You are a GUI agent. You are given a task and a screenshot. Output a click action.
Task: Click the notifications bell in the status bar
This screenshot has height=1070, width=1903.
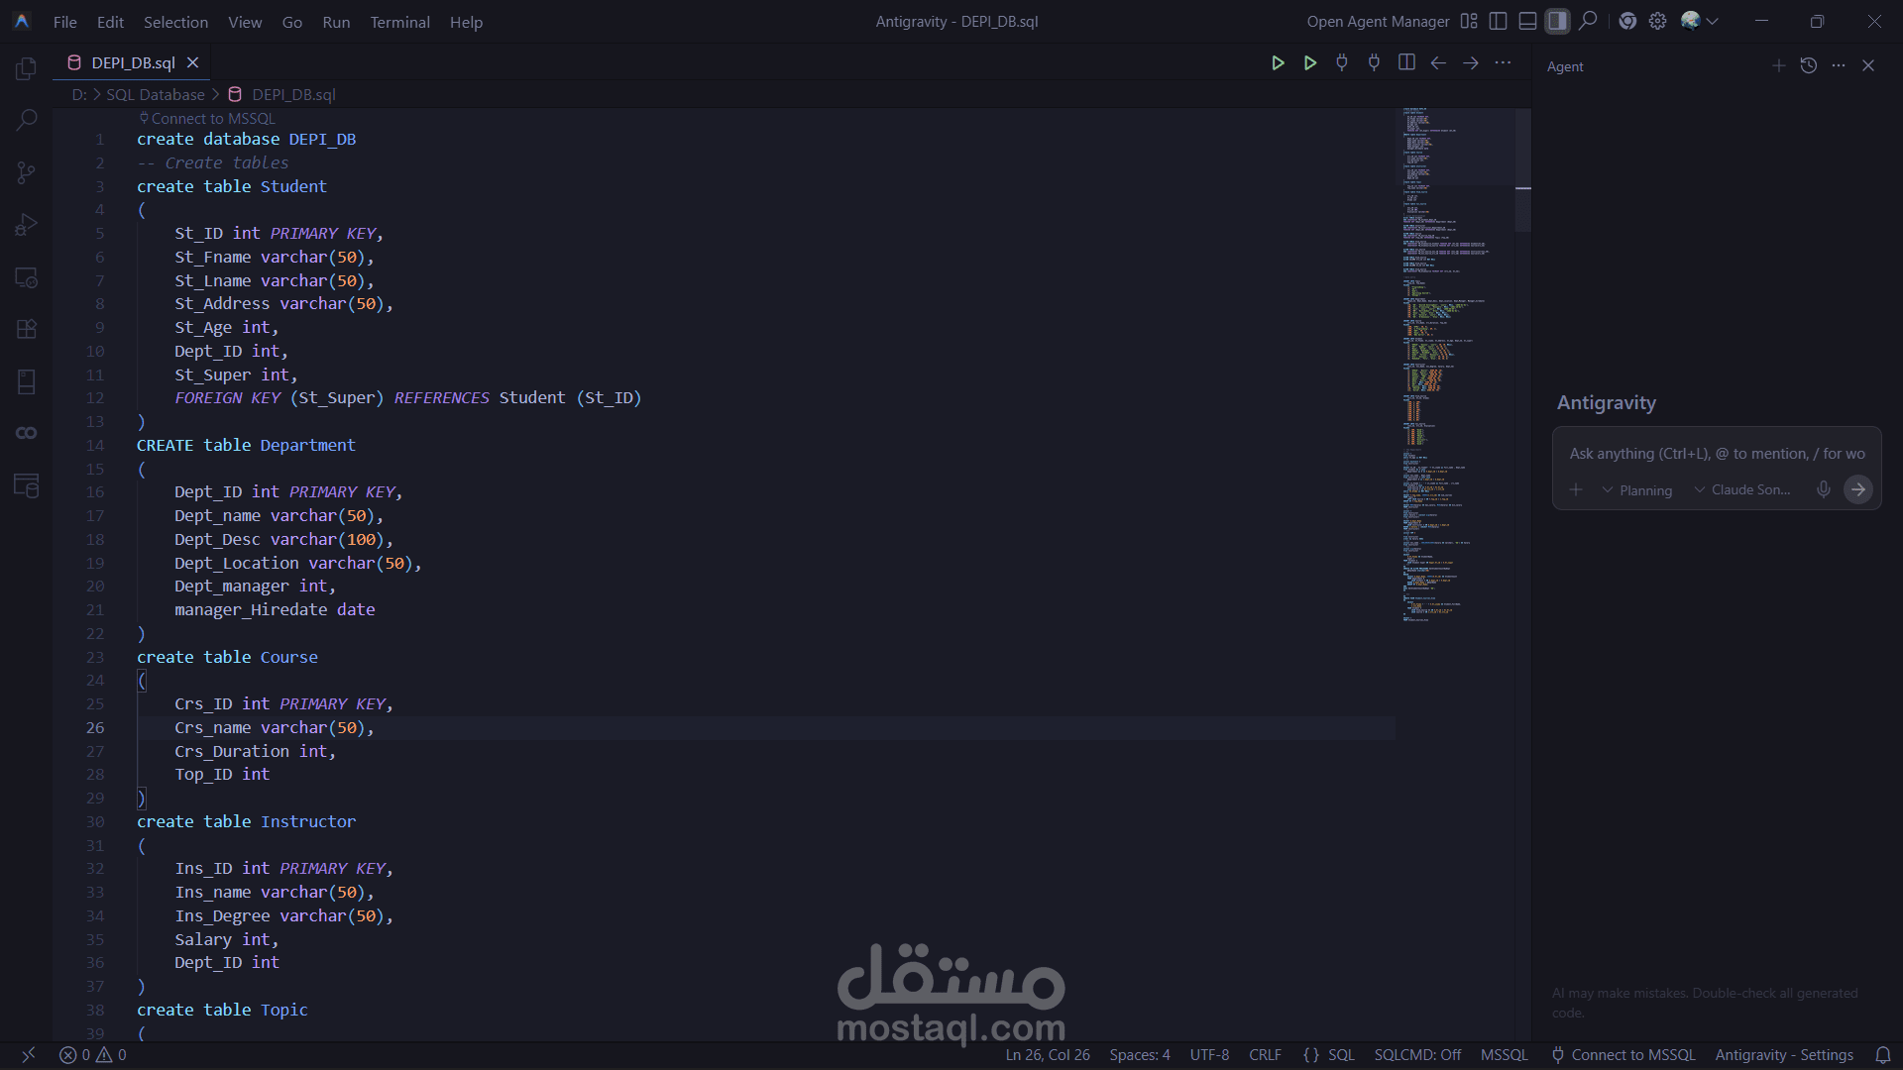tap(1882, 1055)
